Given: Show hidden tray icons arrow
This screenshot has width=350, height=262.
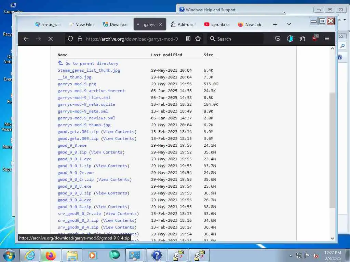Looking at the screenshot, I should click(x=291, y=256).
